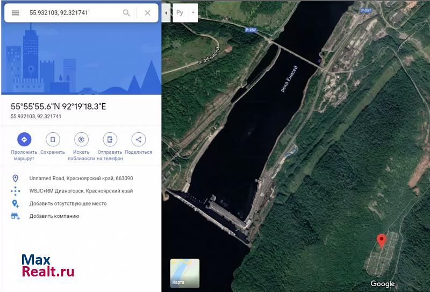Collapse the side panel with the arrow
Screen dimensions: 430x292
[x=166, y=12]
